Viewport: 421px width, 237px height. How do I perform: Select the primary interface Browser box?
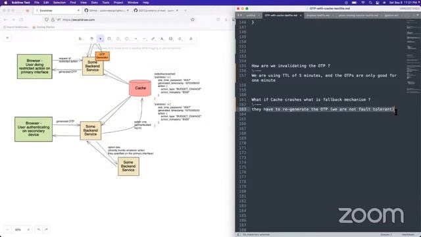tap(35, 66)
